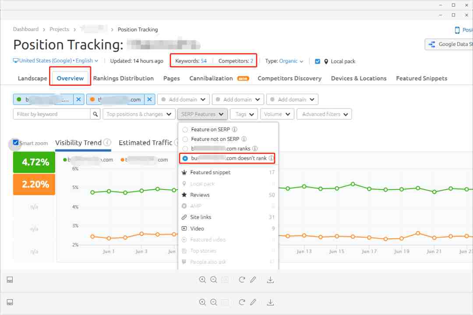Screen dimensions: 473x315
Task: Download image from upper viewer toolbar
Action: 270,280
